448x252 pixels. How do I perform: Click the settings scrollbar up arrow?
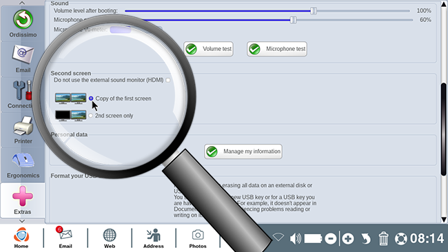444,4
